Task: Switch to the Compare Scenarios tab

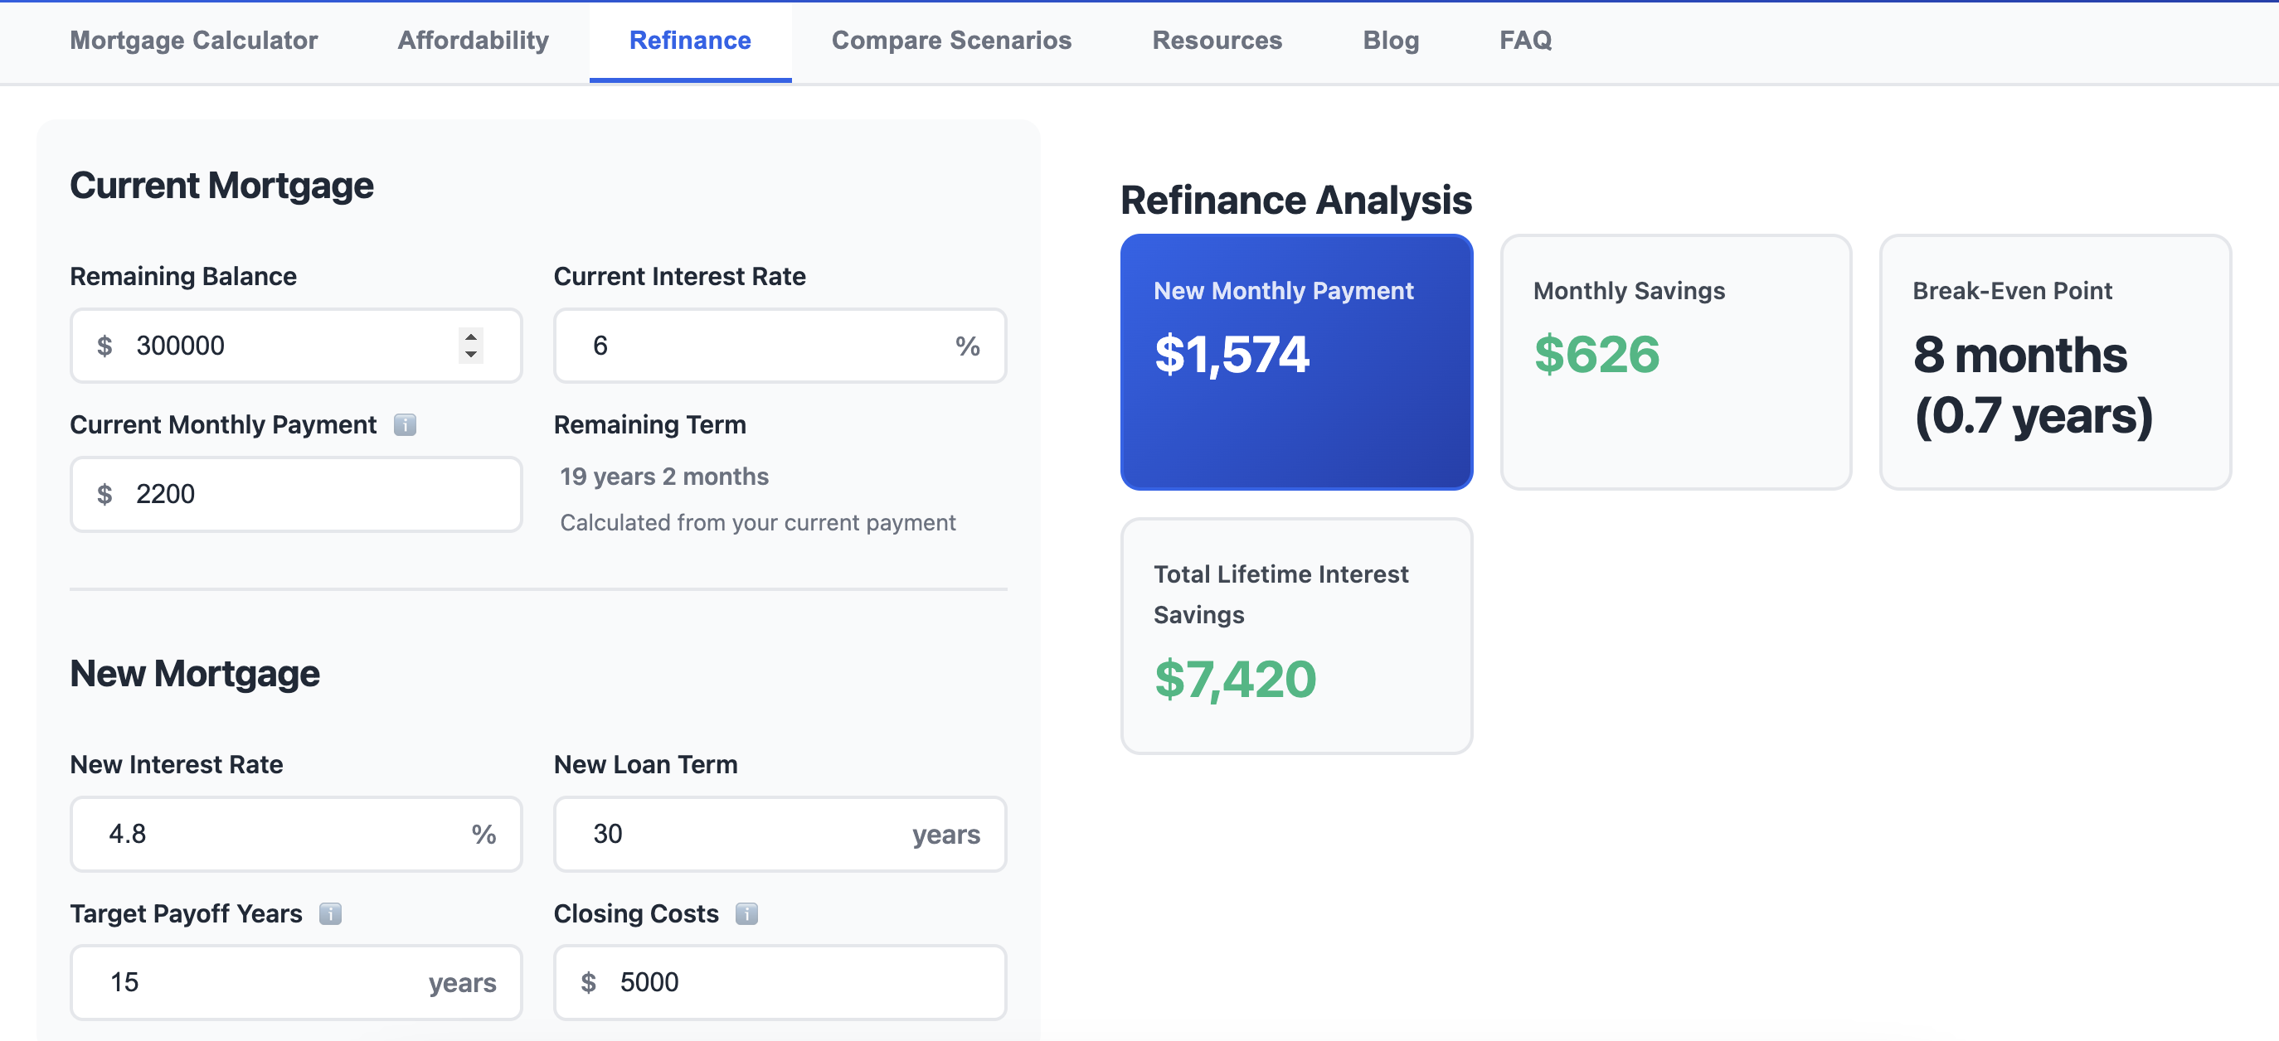Action: [951, 40]
